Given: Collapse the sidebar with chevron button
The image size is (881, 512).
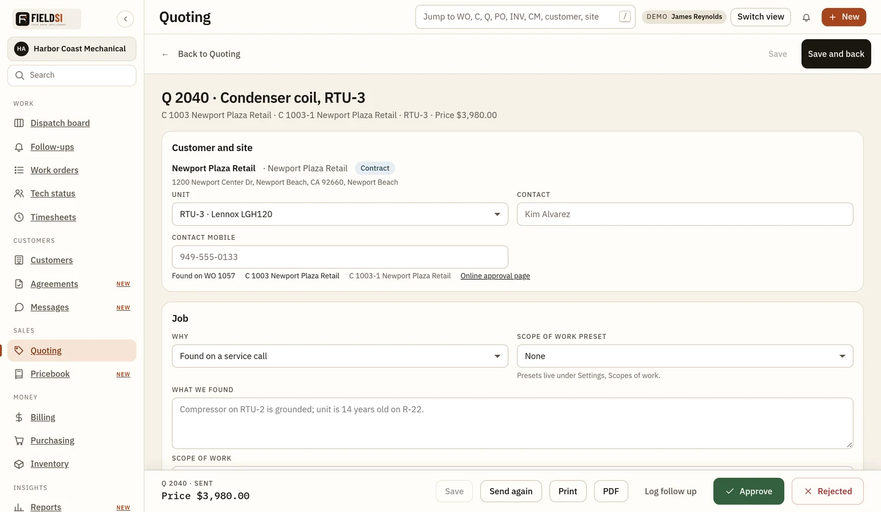Looking at the screenshot, I should 125,19.
